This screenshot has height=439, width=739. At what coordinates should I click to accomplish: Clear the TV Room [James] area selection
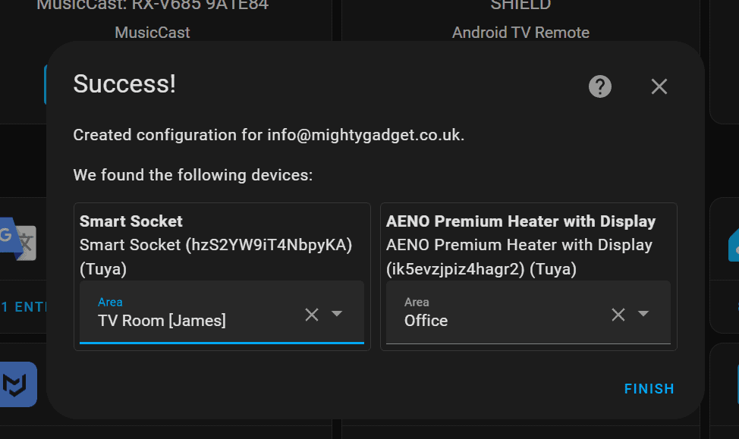312,314
